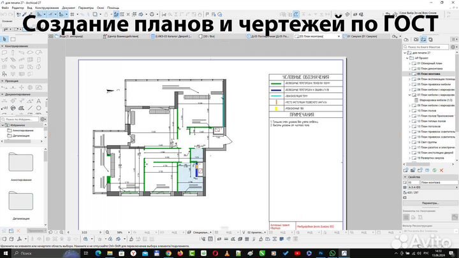Open the Файл menu
The image size is (459, 258).
tap(5, 8)
